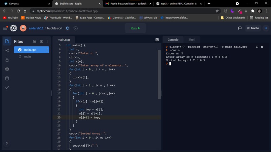271x152 pixels.
Task: Open the Database icon in the sidebar
Action: click(7, 78)
